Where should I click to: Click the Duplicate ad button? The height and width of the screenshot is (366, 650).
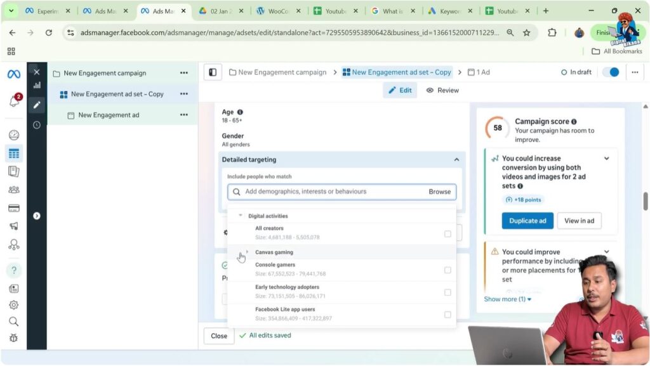pyautogui.click(x=527, y=220)
